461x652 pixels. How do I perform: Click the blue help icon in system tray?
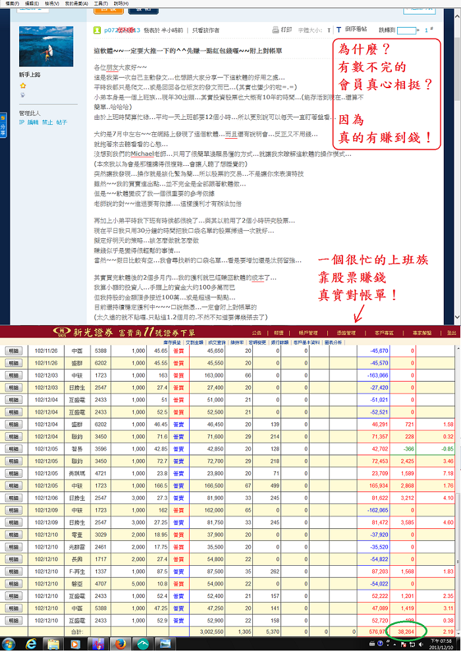(380, 643)
